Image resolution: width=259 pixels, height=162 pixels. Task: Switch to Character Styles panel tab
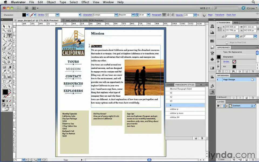pyautogui.click(x=170, y=85)
